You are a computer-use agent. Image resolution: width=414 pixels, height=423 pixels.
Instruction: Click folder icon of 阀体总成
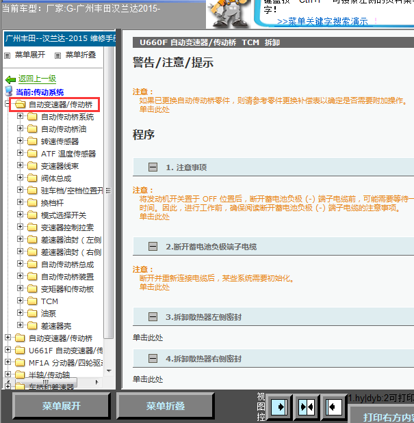pos(32,178)
